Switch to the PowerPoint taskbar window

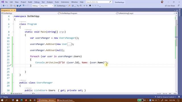point(65,100)
